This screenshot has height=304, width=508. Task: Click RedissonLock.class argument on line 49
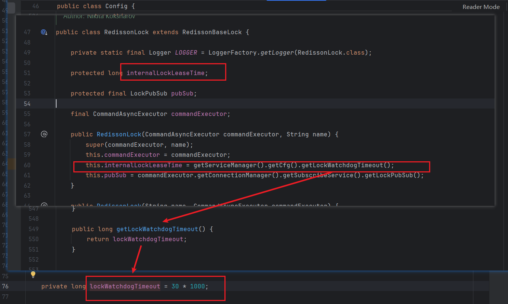coord(331,53)
